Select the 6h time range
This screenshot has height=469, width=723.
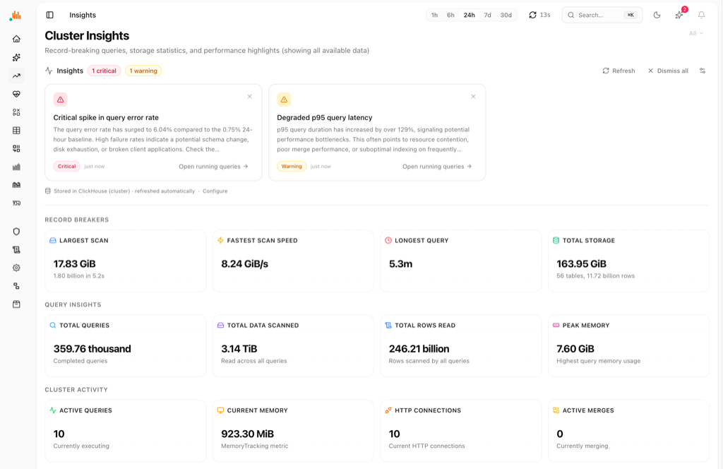point(450,16)
